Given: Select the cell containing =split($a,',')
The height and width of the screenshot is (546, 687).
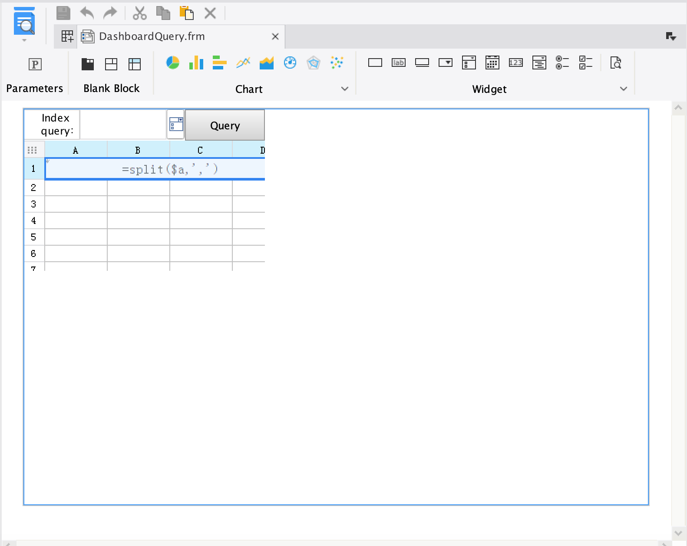Looking at the screenshot, I should coord(155,169).
